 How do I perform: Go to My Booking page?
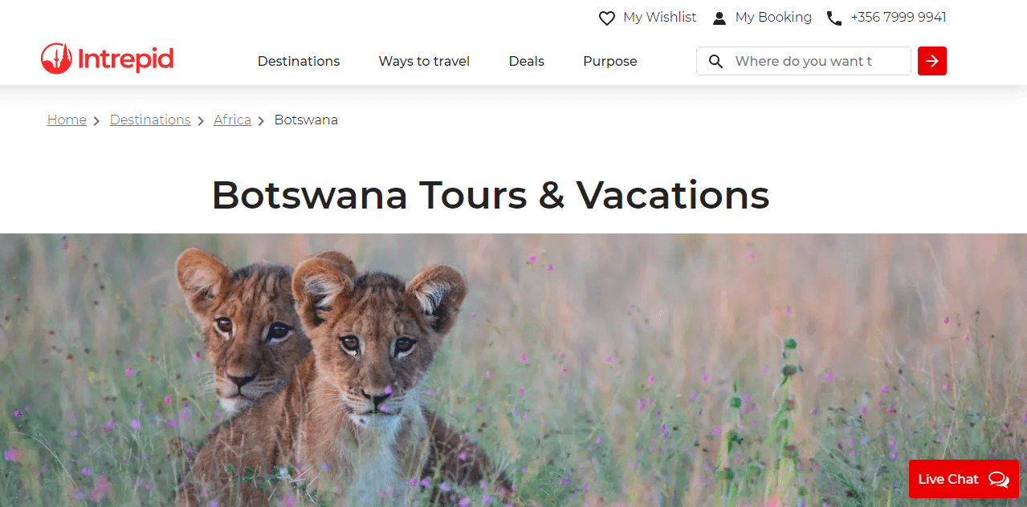(773, 17)
